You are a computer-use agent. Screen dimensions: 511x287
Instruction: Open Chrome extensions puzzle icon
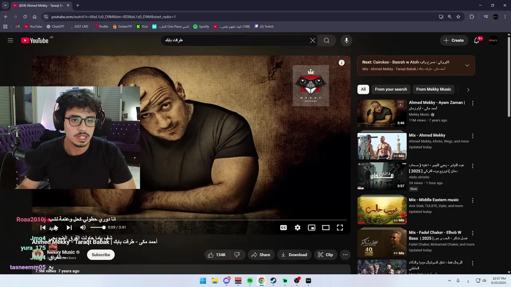click(471, 17)
